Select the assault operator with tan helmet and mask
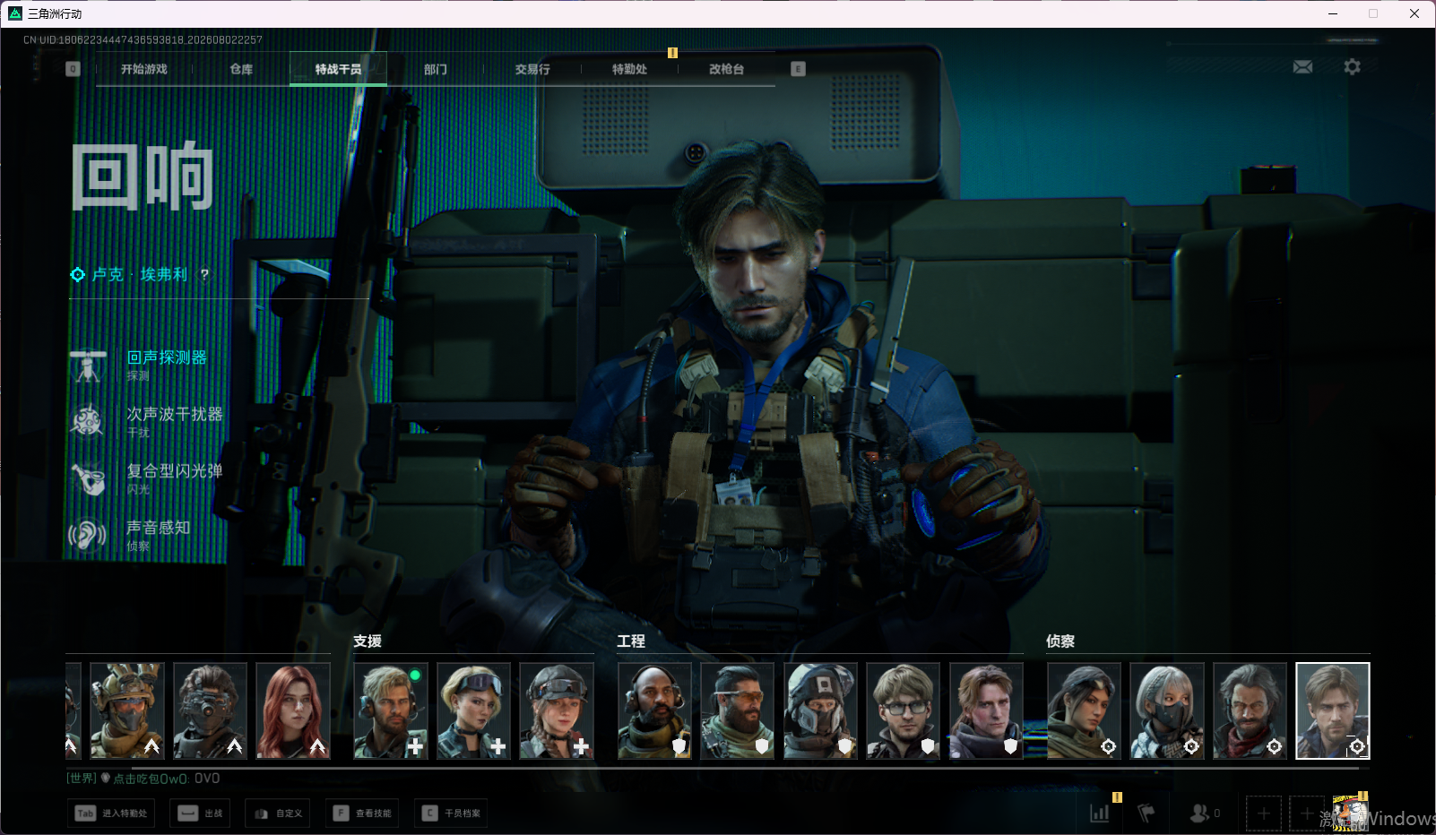 126,711
